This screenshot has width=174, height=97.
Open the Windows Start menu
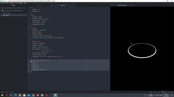pos(2,95)
